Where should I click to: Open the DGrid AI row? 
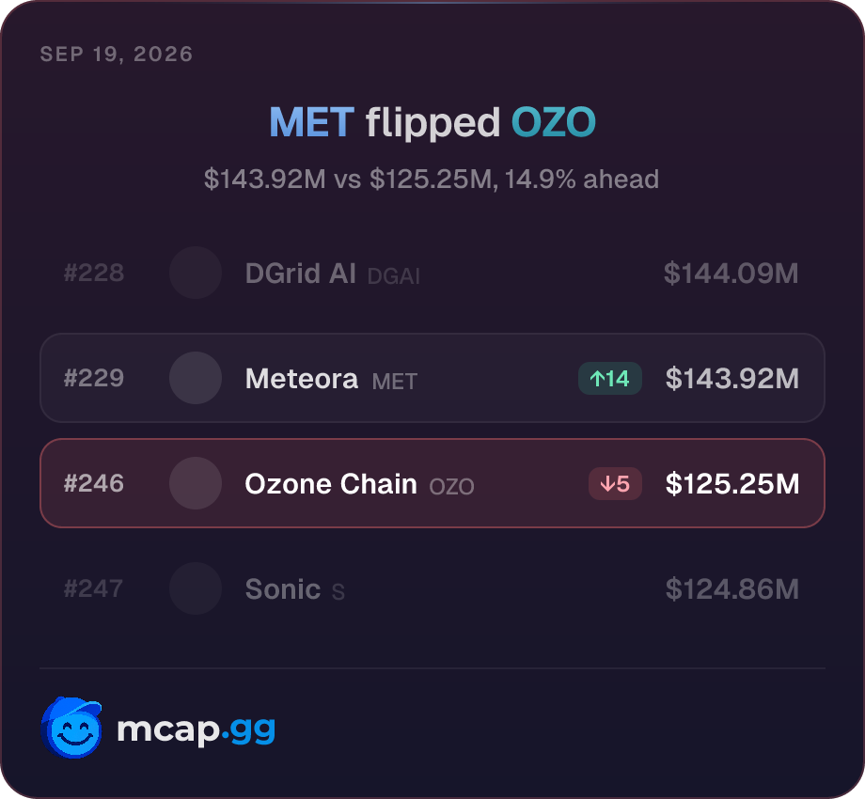point(432,273)
